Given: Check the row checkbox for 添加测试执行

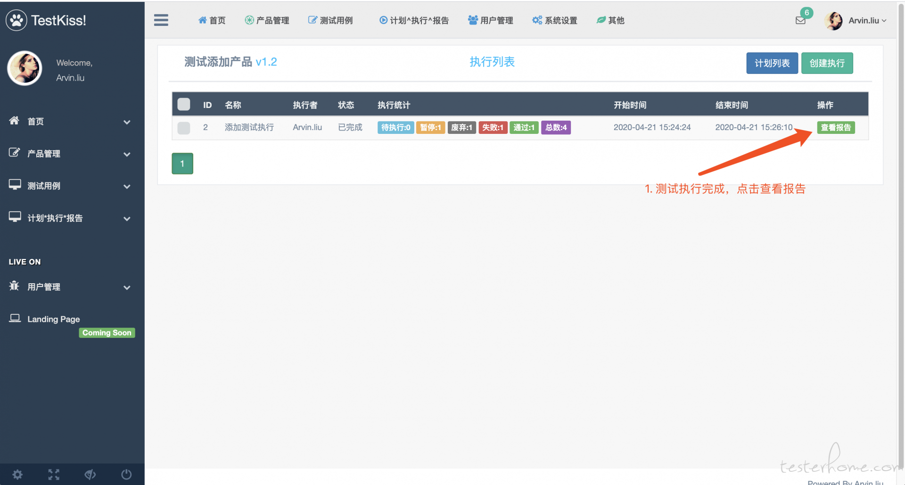Looking at the screenshot, I should click(x=184, y=128).
